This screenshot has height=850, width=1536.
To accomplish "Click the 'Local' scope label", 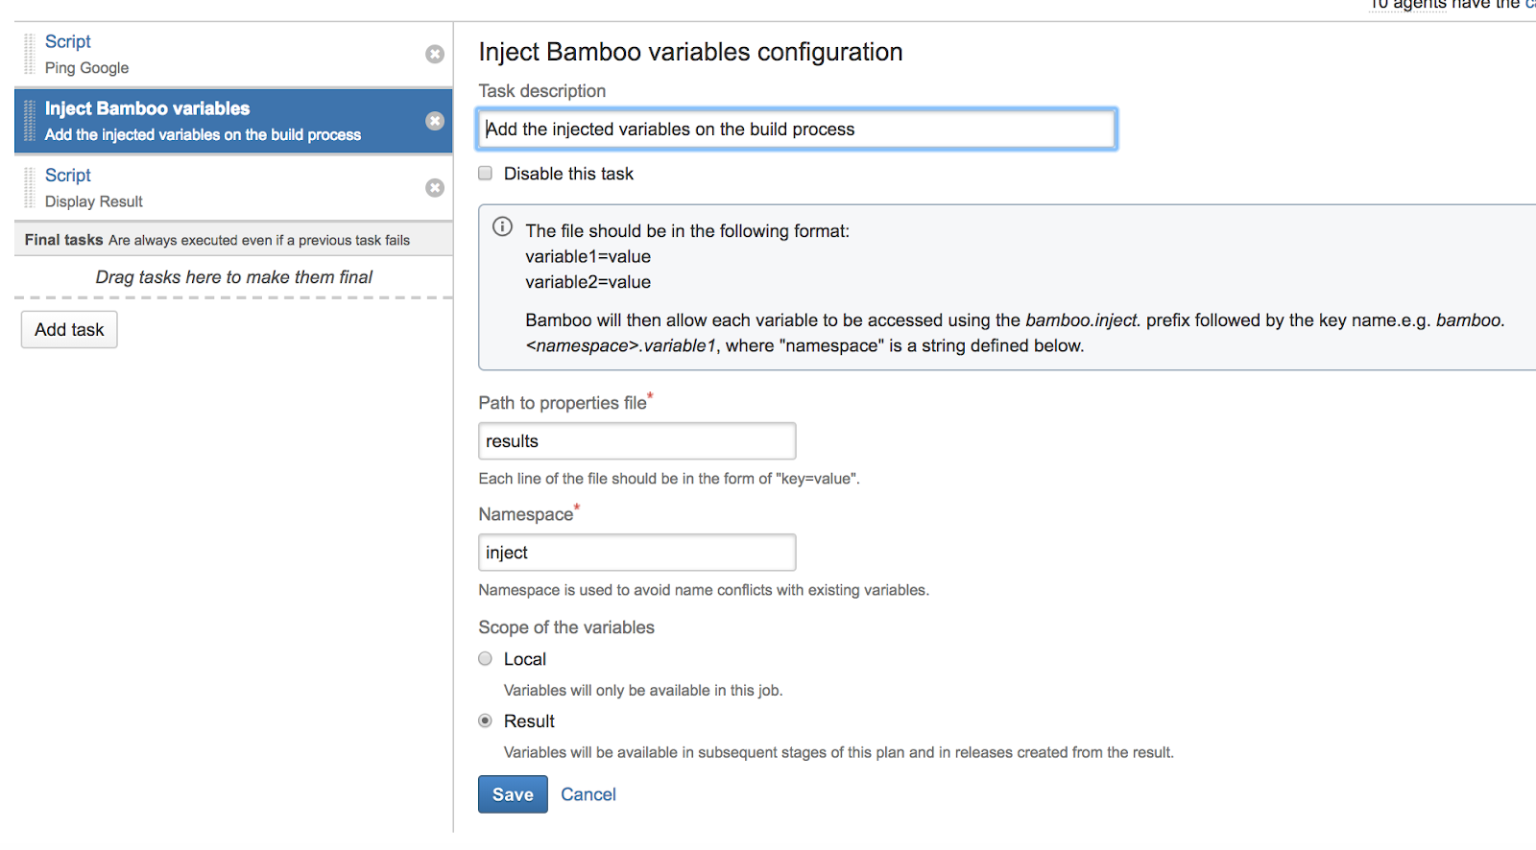I will tap(525, 659).
